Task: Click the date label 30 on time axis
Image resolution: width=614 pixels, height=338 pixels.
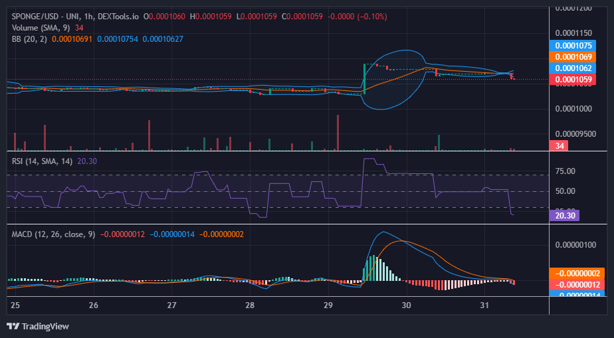Action: pos(407,305)
